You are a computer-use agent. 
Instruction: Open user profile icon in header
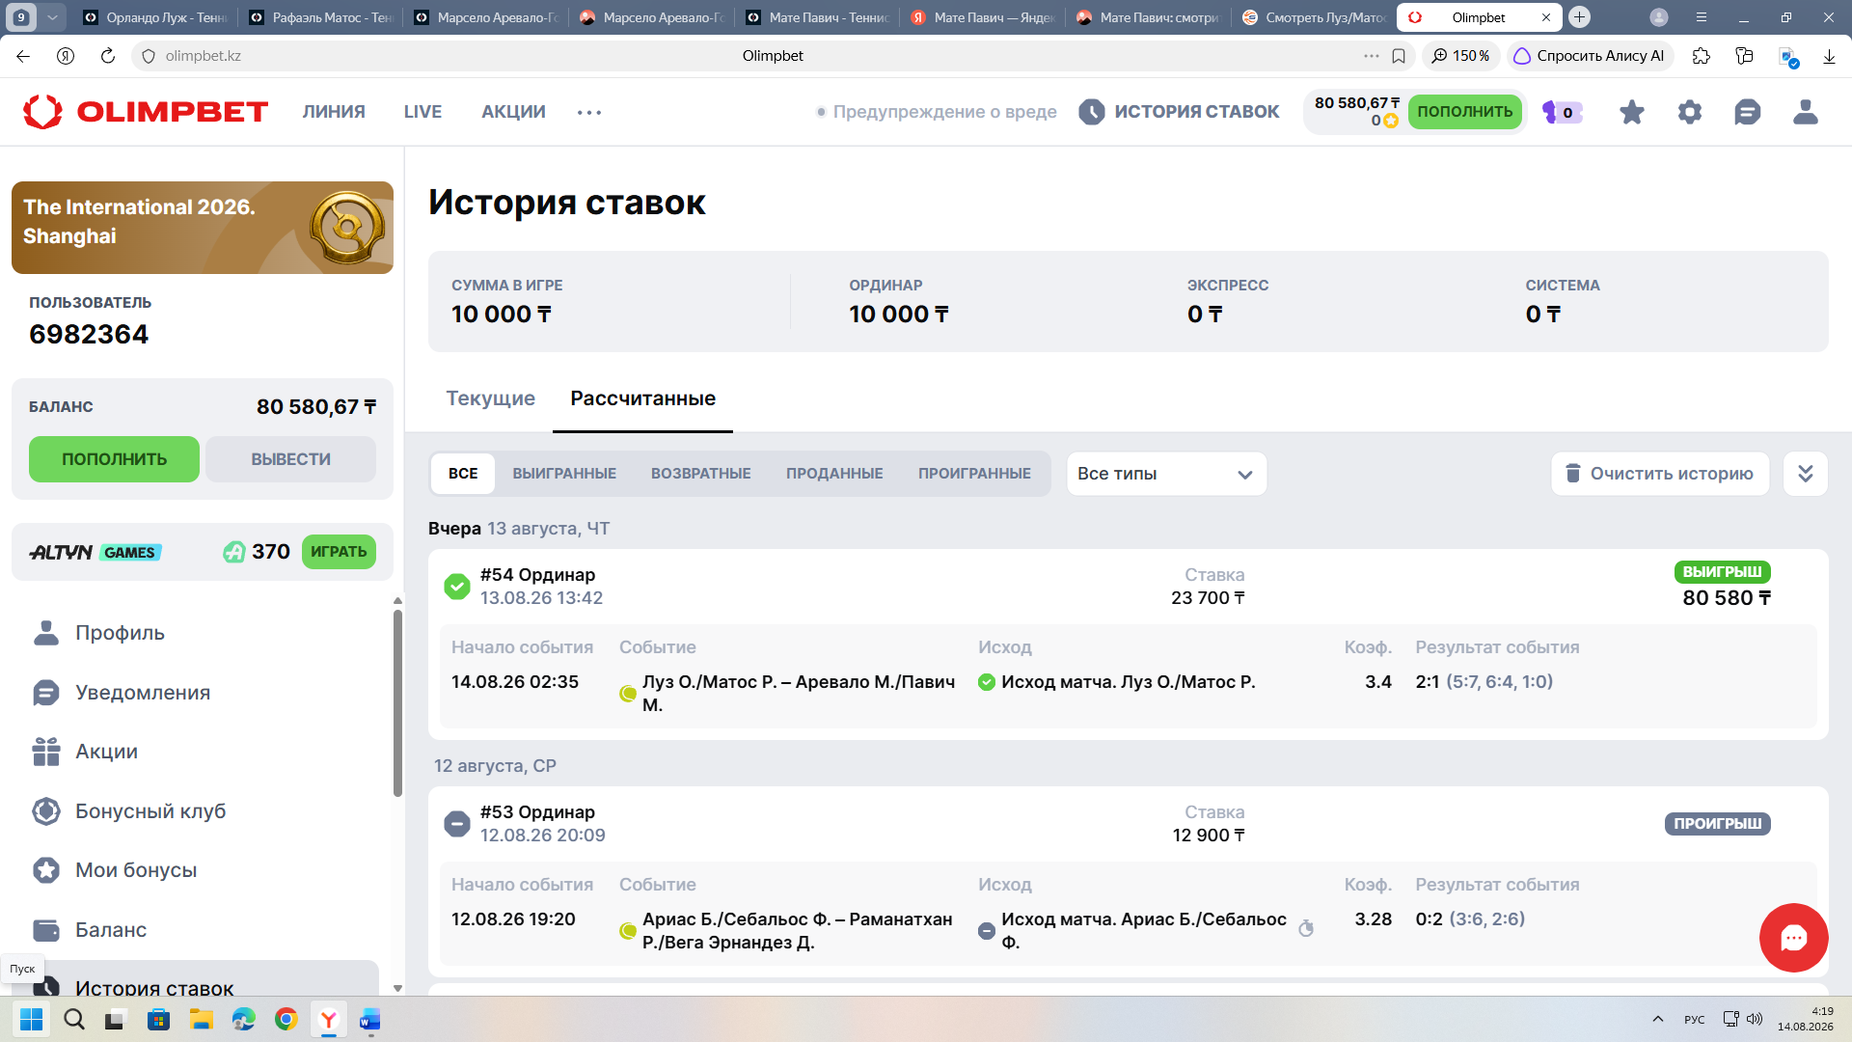pos(1805,112)
